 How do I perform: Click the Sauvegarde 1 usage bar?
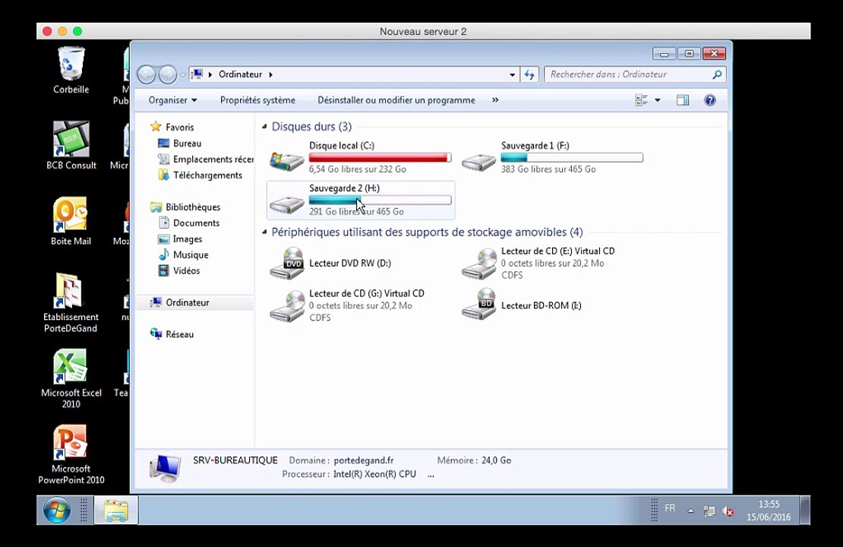tap(572, 157)
